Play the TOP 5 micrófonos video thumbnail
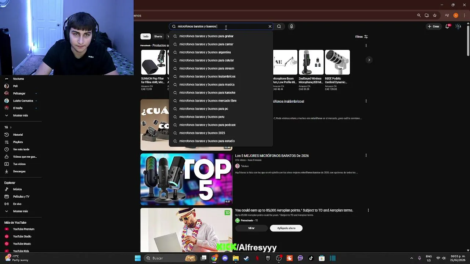The height and width of the screenshot is (264, 470). pos(186,179)
